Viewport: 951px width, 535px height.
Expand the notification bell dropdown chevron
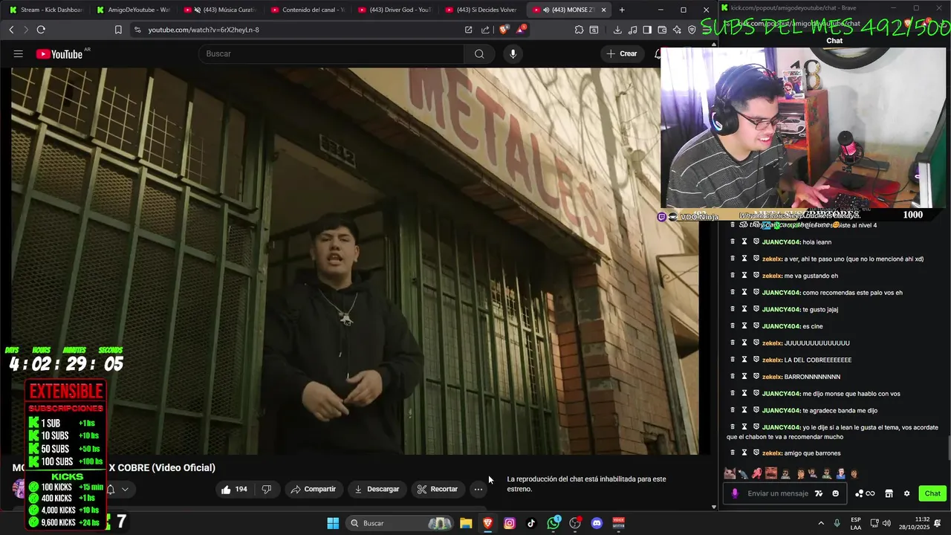pyautogui.click(x=125, y=489)
